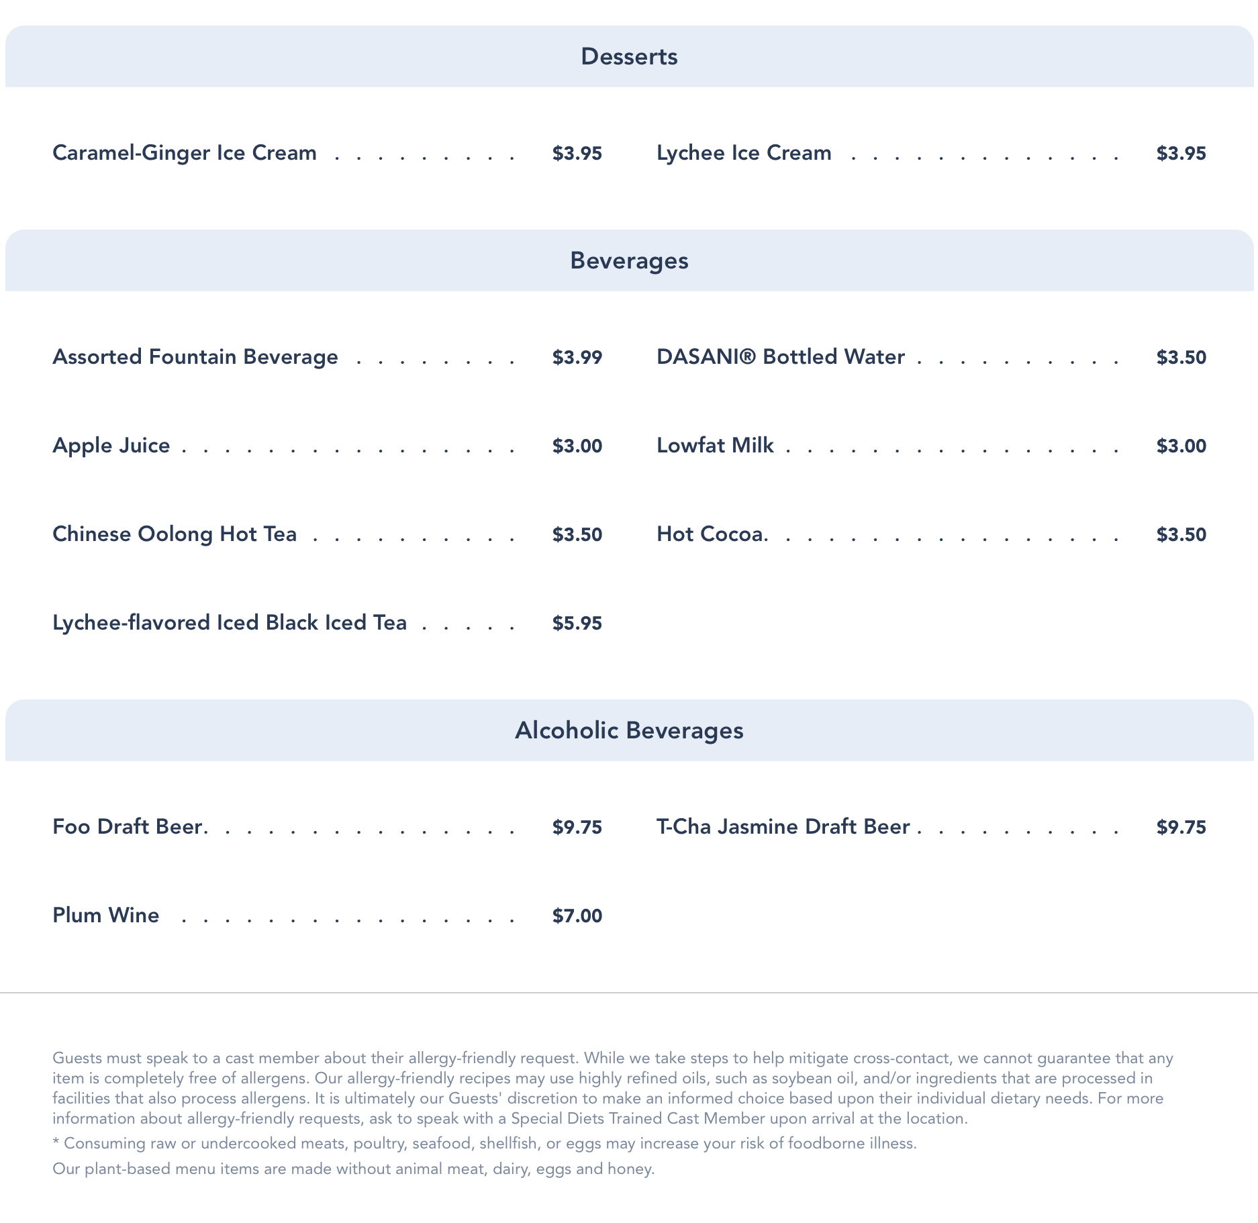Pick Chinese Oolong Hot Tea
This screenshot has width=1258, height=1223.
175,534
